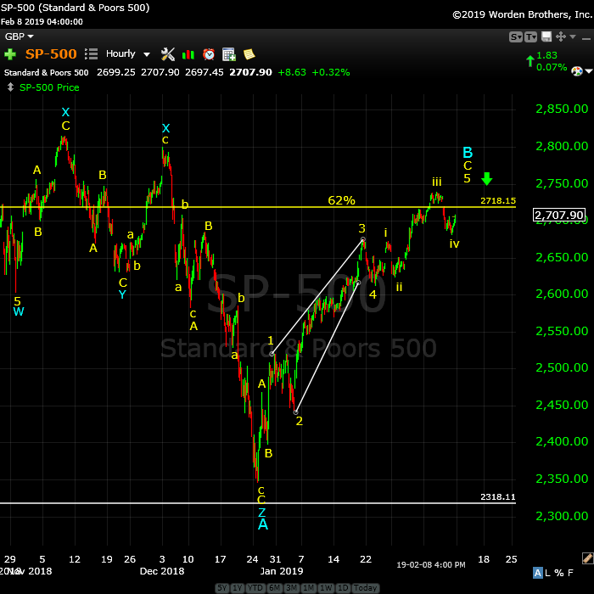Click the cyan B wave label near arrow
The image size is (594, 594).
point(468,153)
